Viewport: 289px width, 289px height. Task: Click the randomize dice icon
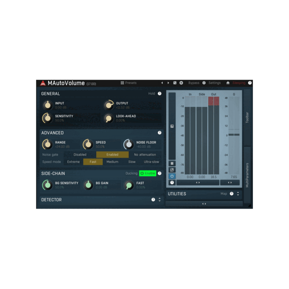coord(175,83)
